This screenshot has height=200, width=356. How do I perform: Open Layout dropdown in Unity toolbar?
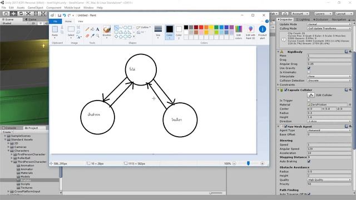pos(344,14)
